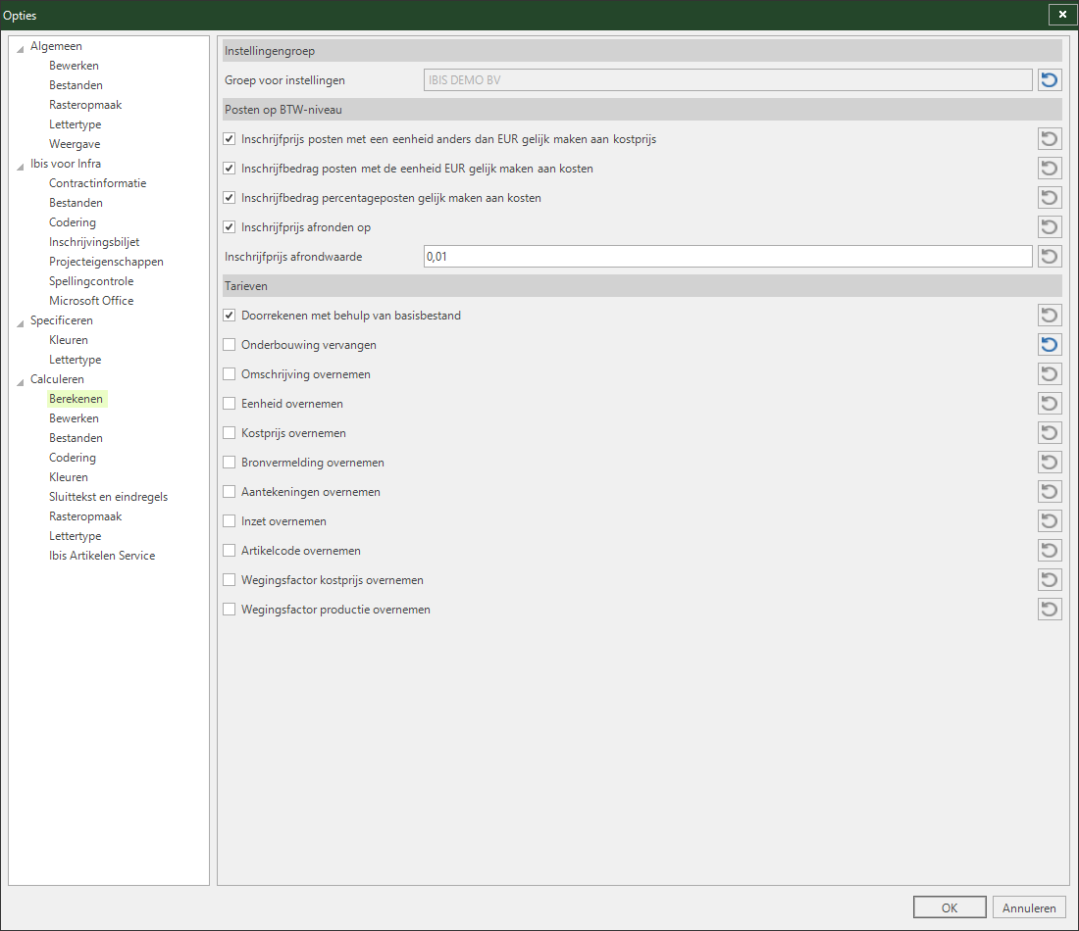
Task: Collapse the 'Ibis voor Infra' tree section
Action: pyautogui.click(x=21, y=166)
